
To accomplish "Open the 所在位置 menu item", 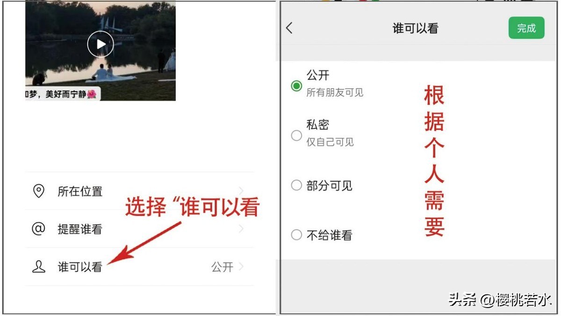I will pyautogui.click(x=139, y=191).
